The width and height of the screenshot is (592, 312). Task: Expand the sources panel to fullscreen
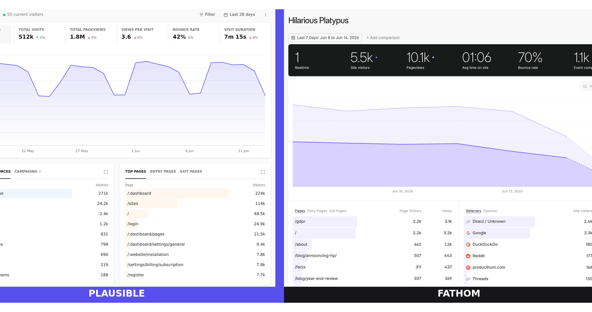click(106, 172)
